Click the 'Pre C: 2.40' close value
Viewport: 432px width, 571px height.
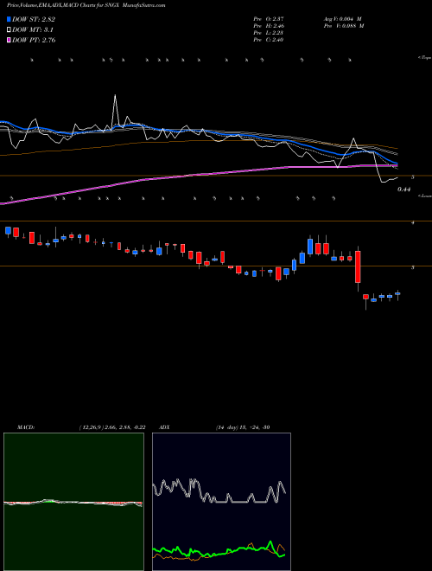point(269,40)
